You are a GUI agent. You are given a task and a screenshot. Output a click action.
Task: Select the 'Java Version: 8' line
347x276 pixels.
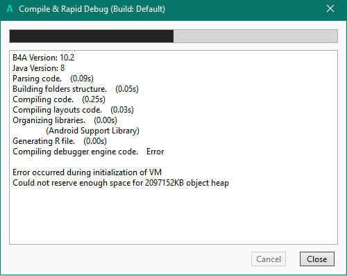[x=39, y=68]
